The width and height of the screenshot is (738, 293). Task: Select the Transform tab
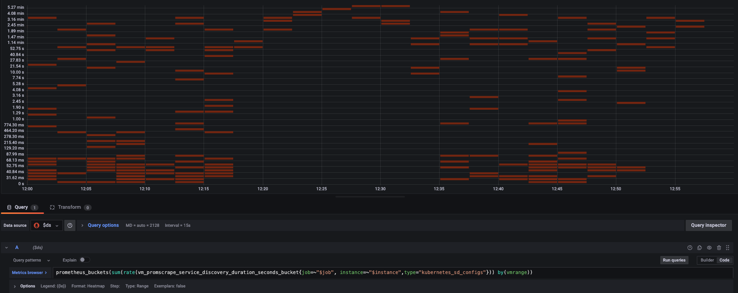70,207
